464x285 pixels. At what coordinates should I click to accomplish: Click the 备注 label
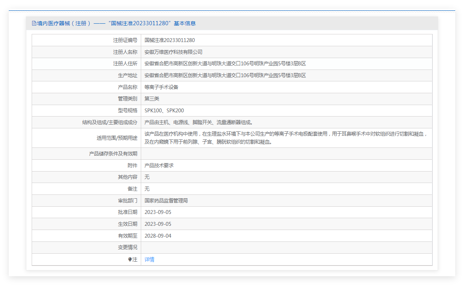(x=132, y=189)
